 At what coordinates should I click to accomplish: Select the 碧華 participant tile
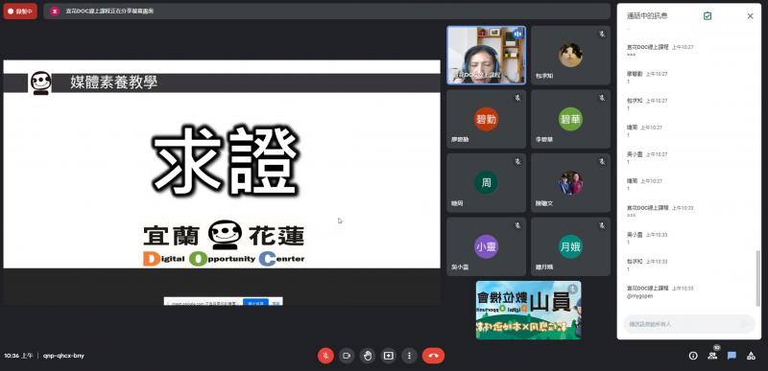pyautogui.click(x=570, y=119)
